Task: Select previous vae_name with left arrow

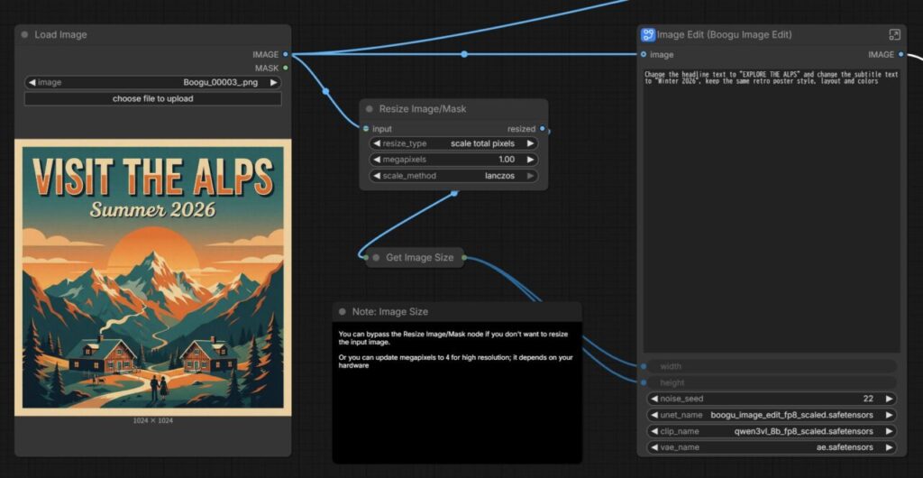Action: click(653, 447)
